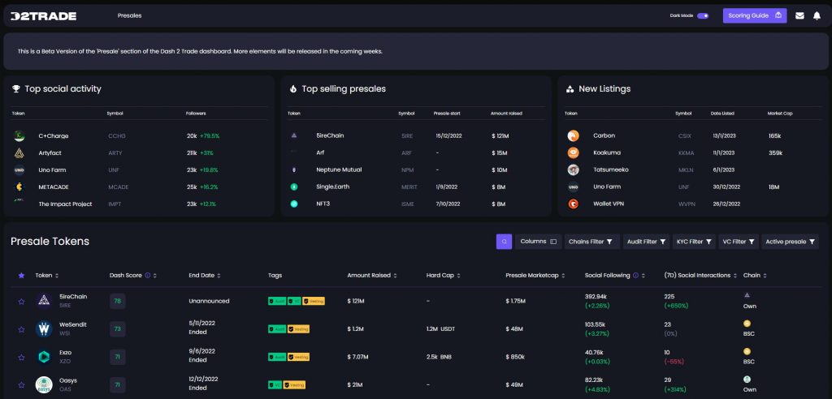Click the 392.94k social following value
Image resolution: width=832 pixels, height=399 pixels.
[596, 297]
